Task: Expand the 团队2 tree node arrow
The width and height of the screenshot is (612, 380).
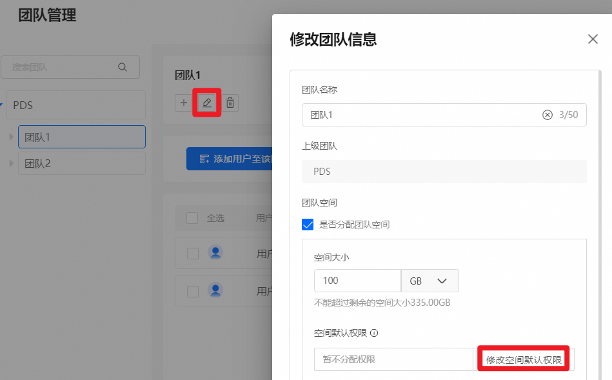Action: point(12,163)
